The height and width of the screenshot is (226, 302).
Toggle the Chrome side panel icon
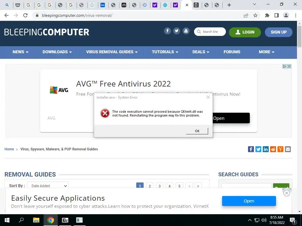(277, 15)
